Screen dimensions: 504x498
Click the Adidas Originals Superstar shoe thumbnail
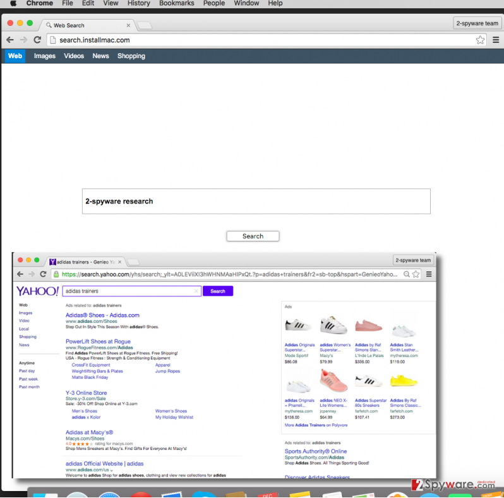[298, 325]
